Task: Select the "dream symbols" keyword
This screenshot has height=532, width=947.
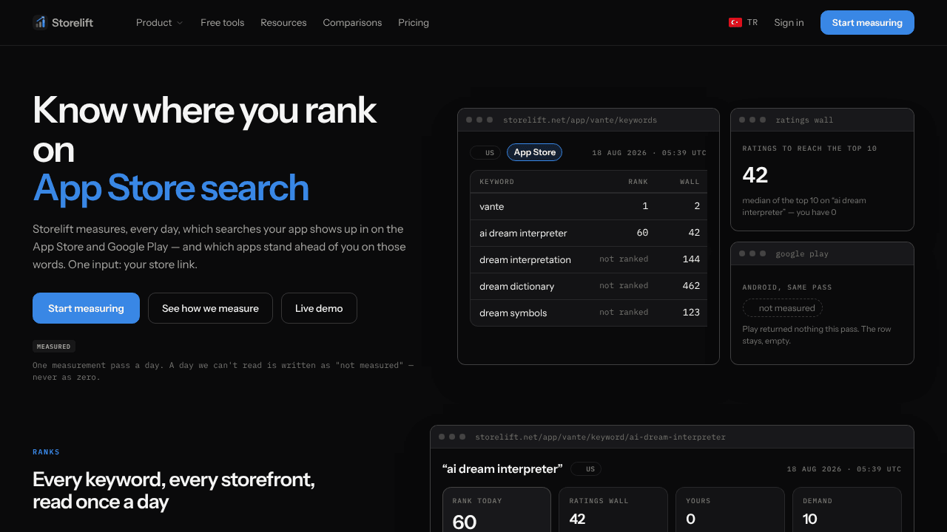Action: 513,313
